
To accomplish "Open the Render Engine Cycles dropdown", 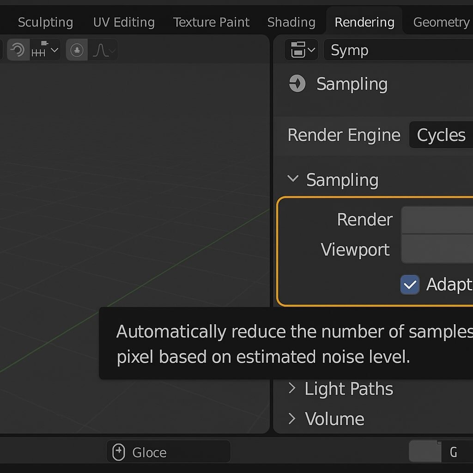I will coord(441,135).
